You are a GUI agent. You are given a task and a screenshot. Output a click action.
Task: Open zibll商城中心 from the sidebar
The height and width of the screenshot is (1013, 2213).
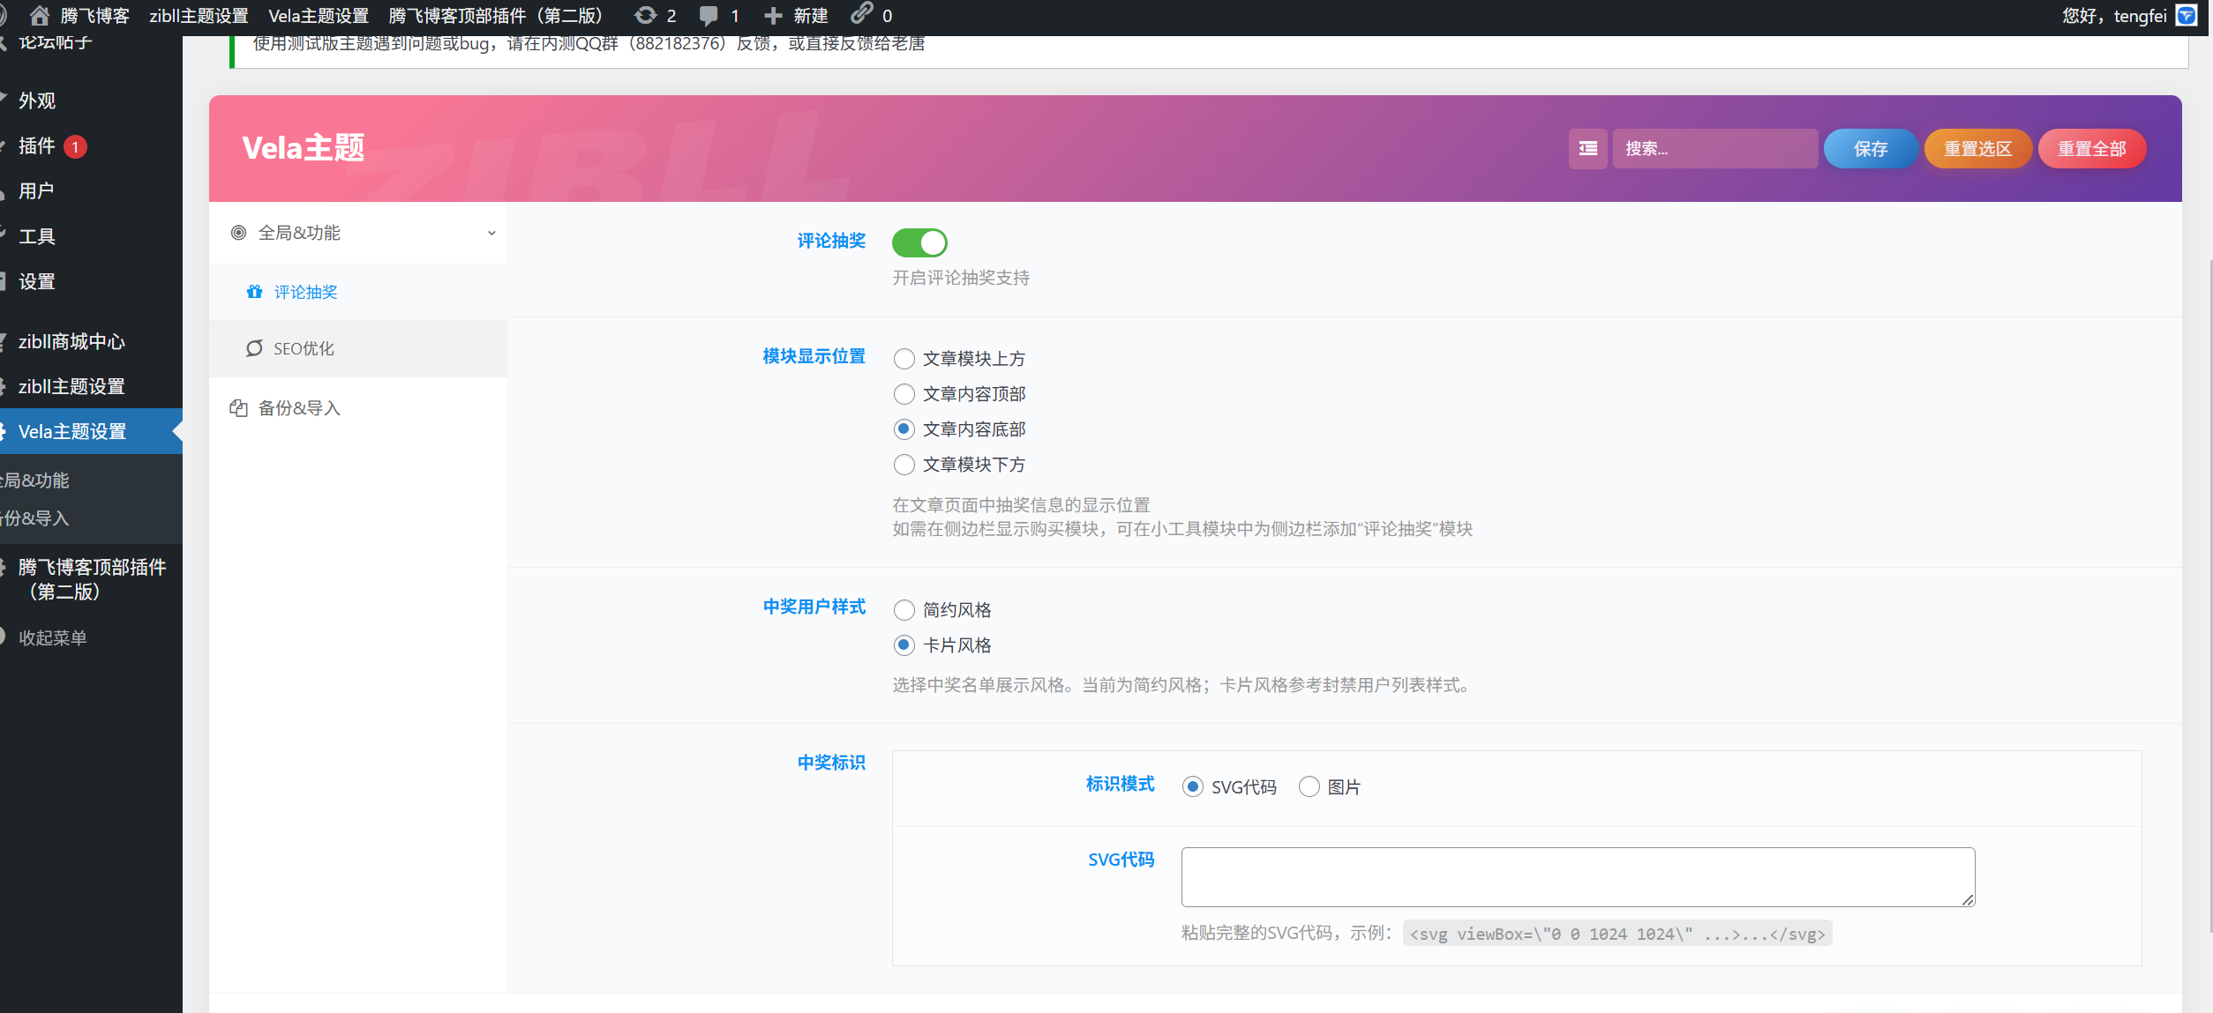pyautogui.click(x=71, y=341)
